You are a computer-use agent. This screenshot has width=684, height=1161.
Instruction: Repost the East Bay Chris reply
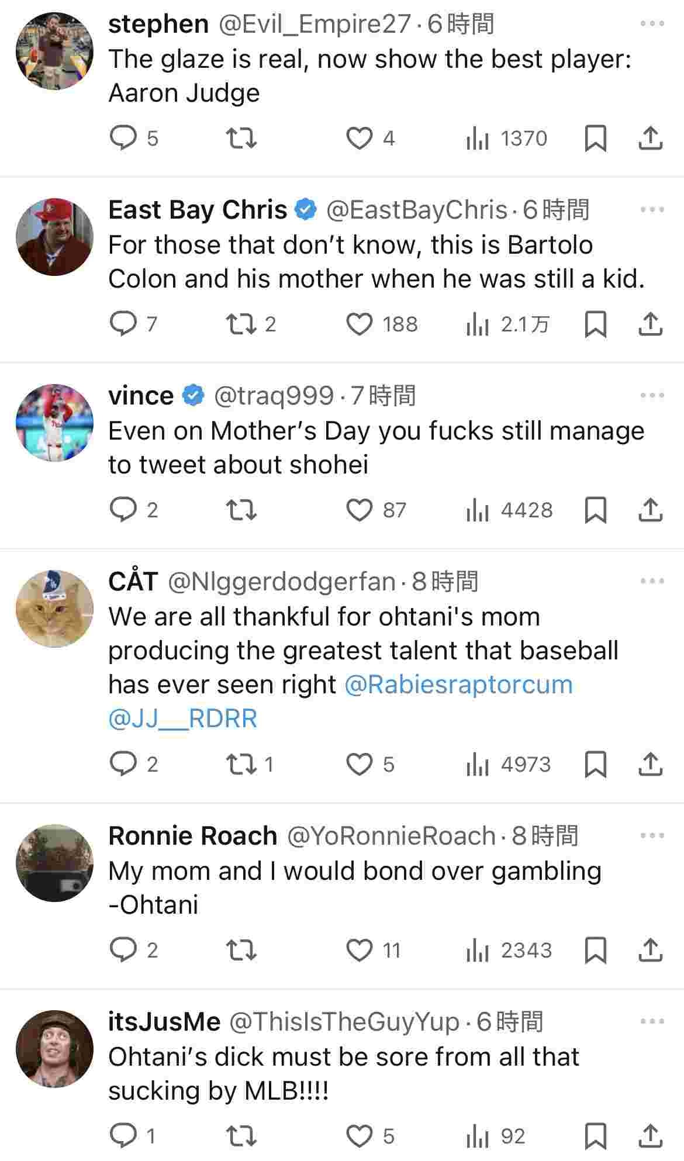[x=241, y=324]
